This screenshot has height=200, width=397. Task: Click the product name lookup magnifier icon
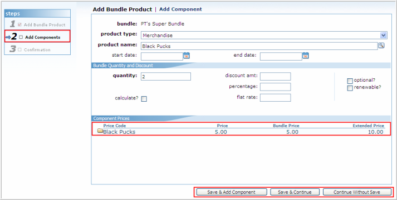381,46
